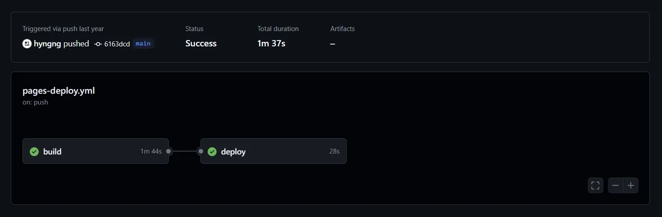This screenshot has width=662, height=217.
Task: Click the total duration 1m 37s
Action: [x=272, y=44]
